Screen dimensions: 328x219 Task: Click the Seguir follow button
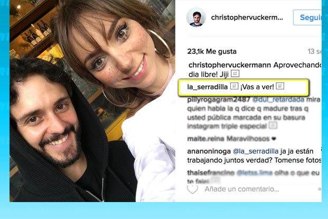click(x=308, y=17)
